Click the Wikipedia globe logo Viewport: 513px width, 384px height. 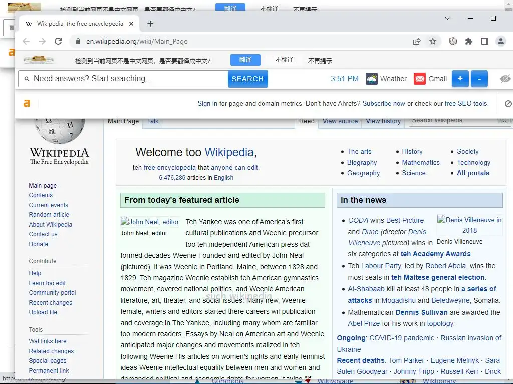click(x=59, y=131)
